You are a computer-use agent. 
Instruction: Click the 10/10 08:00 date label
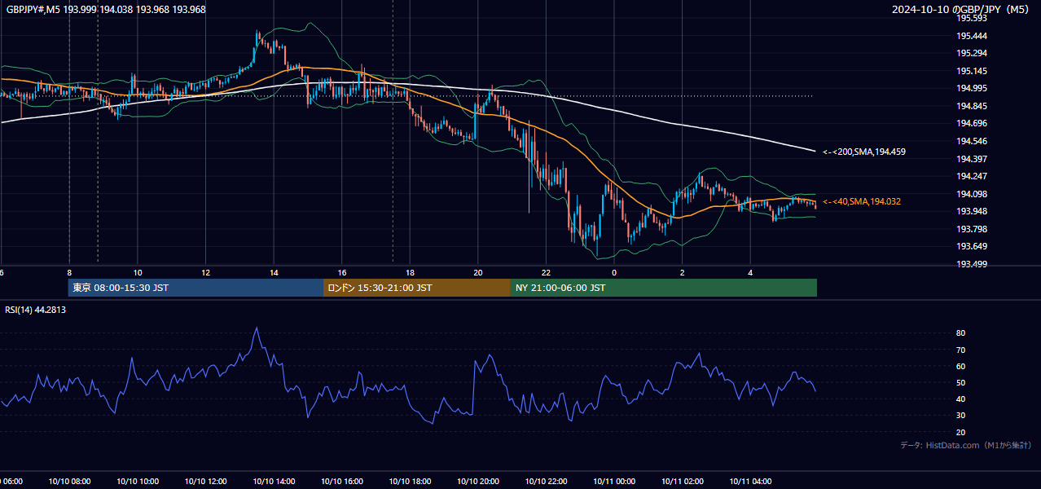pos(69,482)
